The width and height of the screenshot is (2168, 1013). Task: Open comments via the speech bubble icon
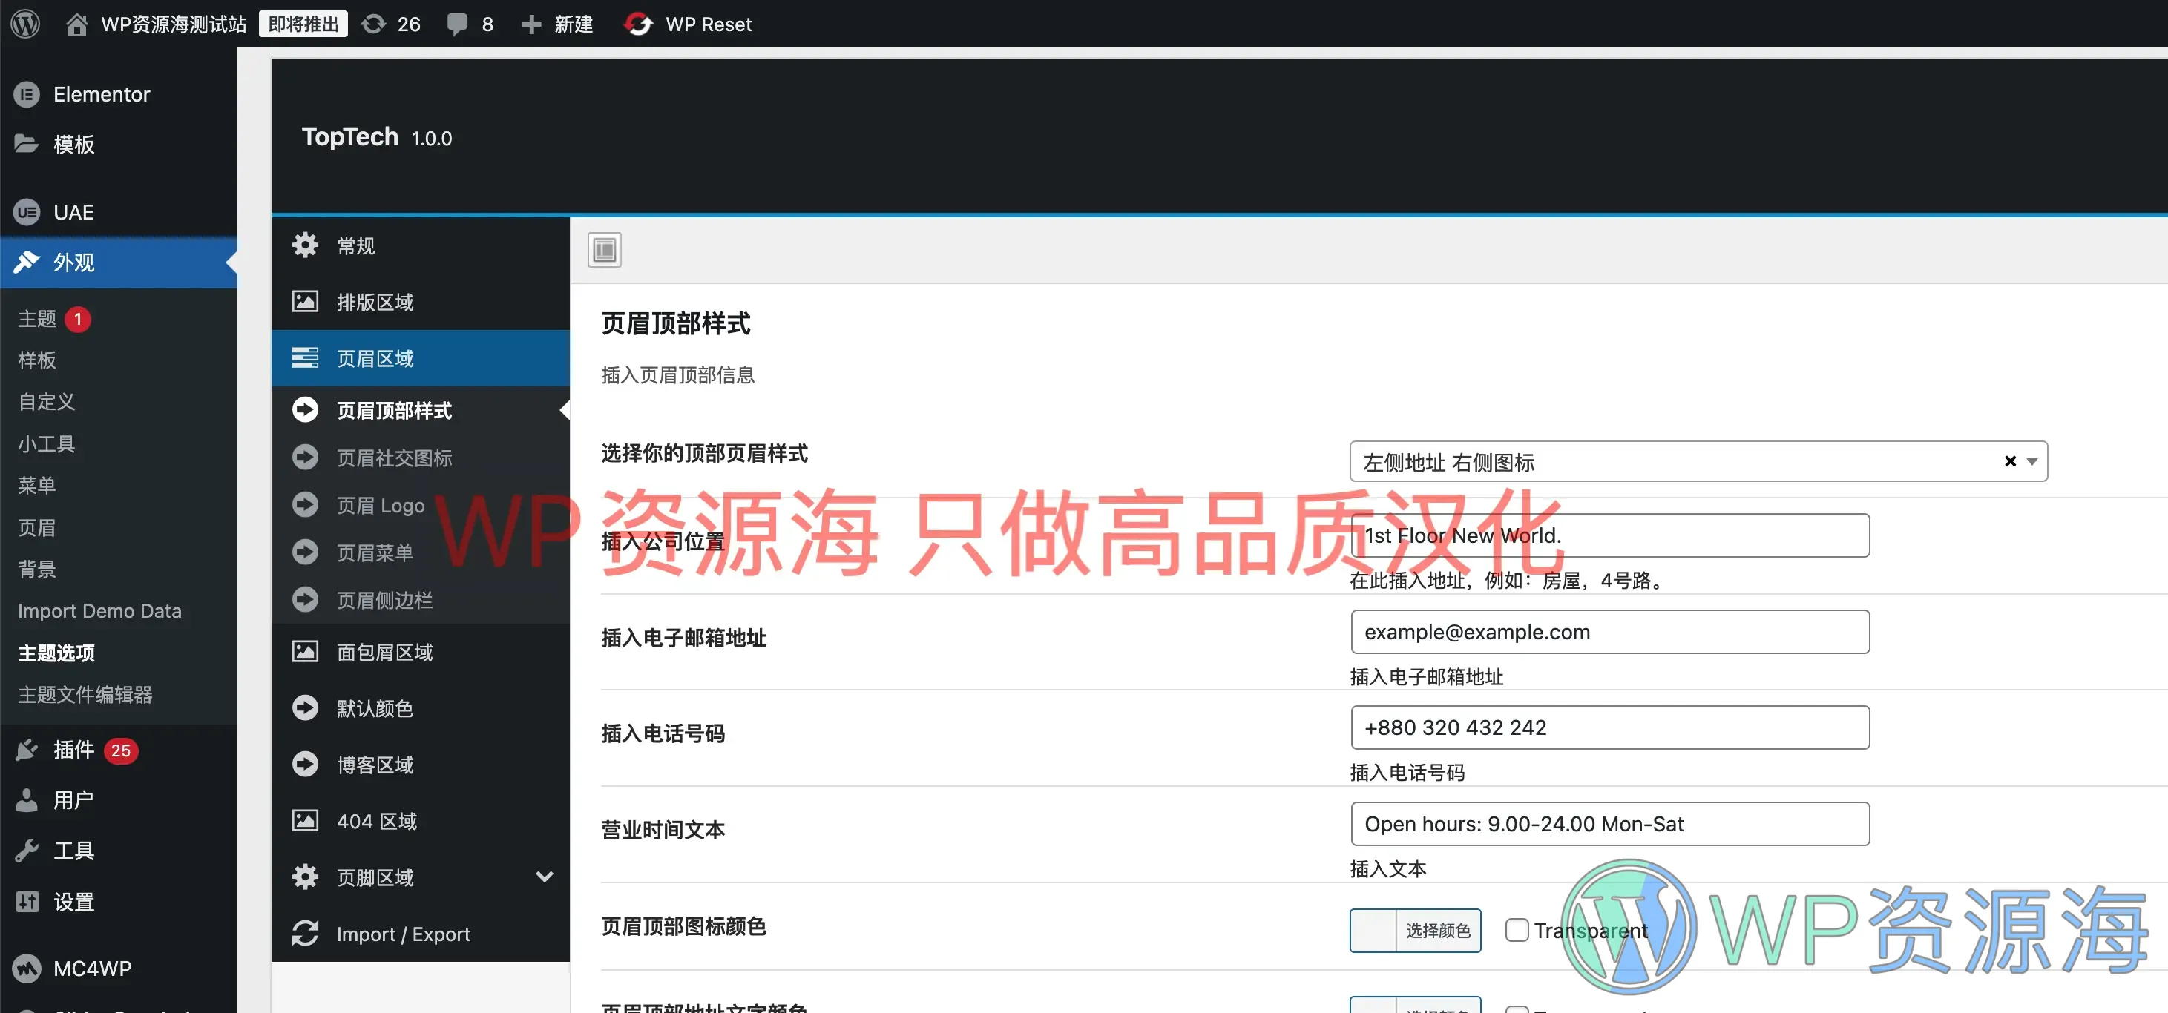(x=457, y=24)
